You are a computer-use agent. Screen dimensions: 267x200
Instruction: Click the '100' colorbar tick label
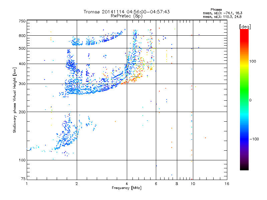point(253,61)
